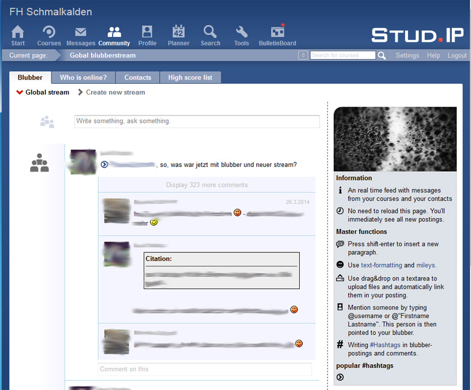Click the Citation: quote box heading
The width and height of the screenshot is (471, 390).
[x=159, y=258]
